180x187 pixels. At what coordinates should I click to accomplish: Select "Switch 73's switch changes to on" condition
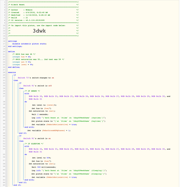(36, 78)
